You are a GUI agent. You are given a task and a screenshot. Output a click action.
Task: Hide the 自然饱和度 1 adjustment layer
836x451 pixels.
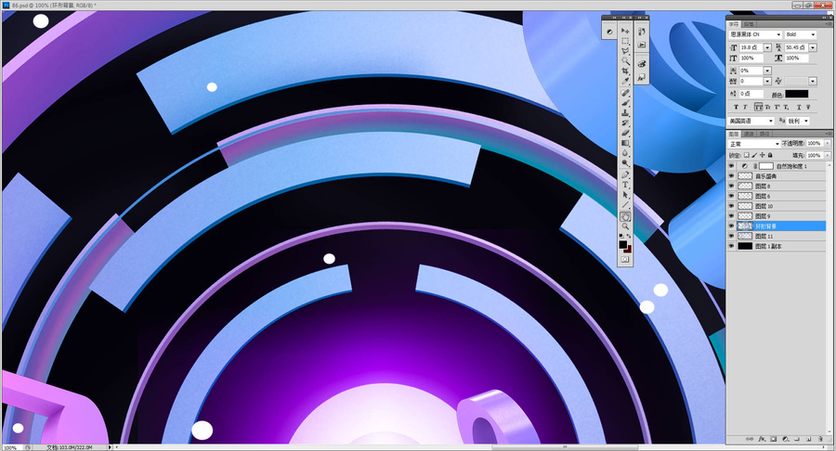coord(732,166)
